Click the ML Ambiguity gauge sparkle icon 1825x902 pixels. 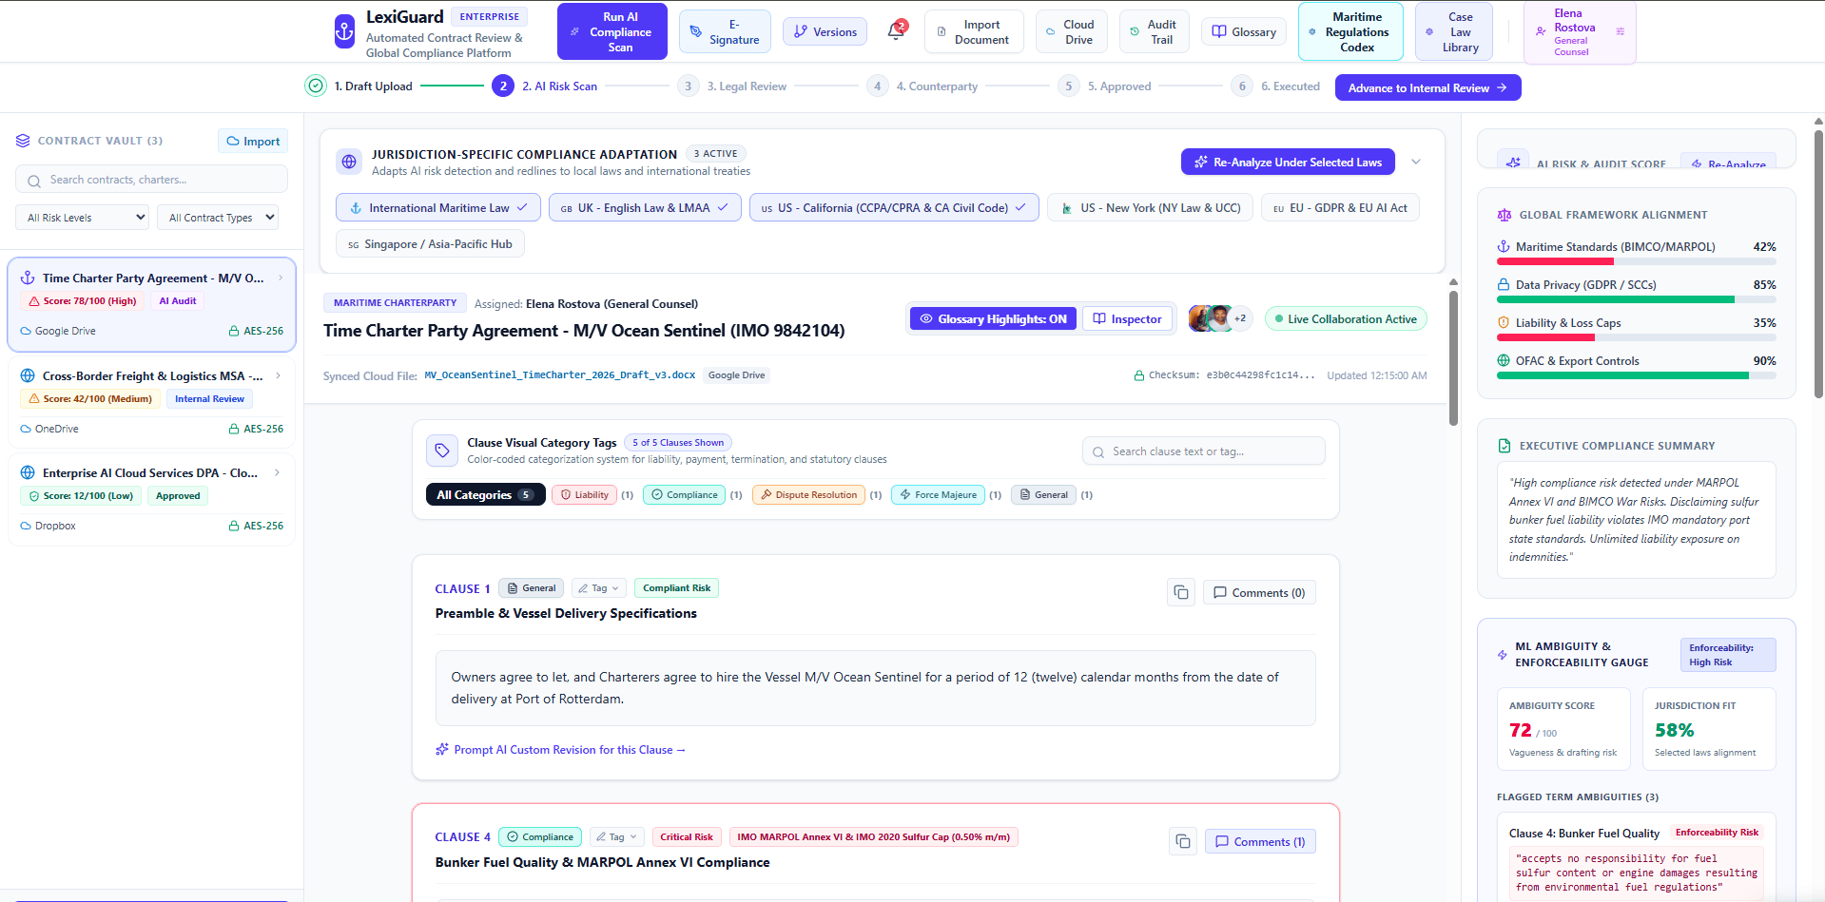(1503, 655)
